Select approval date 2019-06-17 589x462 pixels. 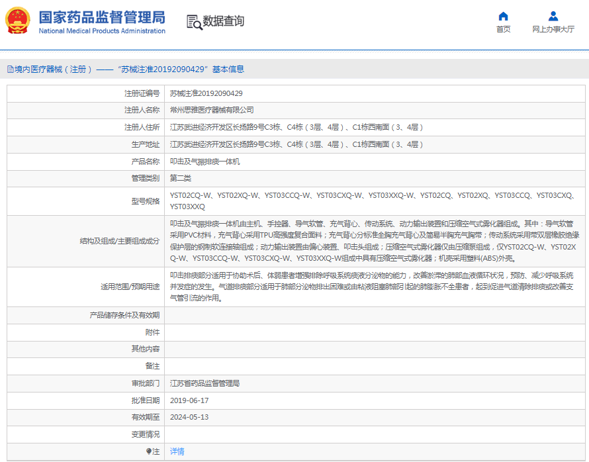click(x=189, y=400)
